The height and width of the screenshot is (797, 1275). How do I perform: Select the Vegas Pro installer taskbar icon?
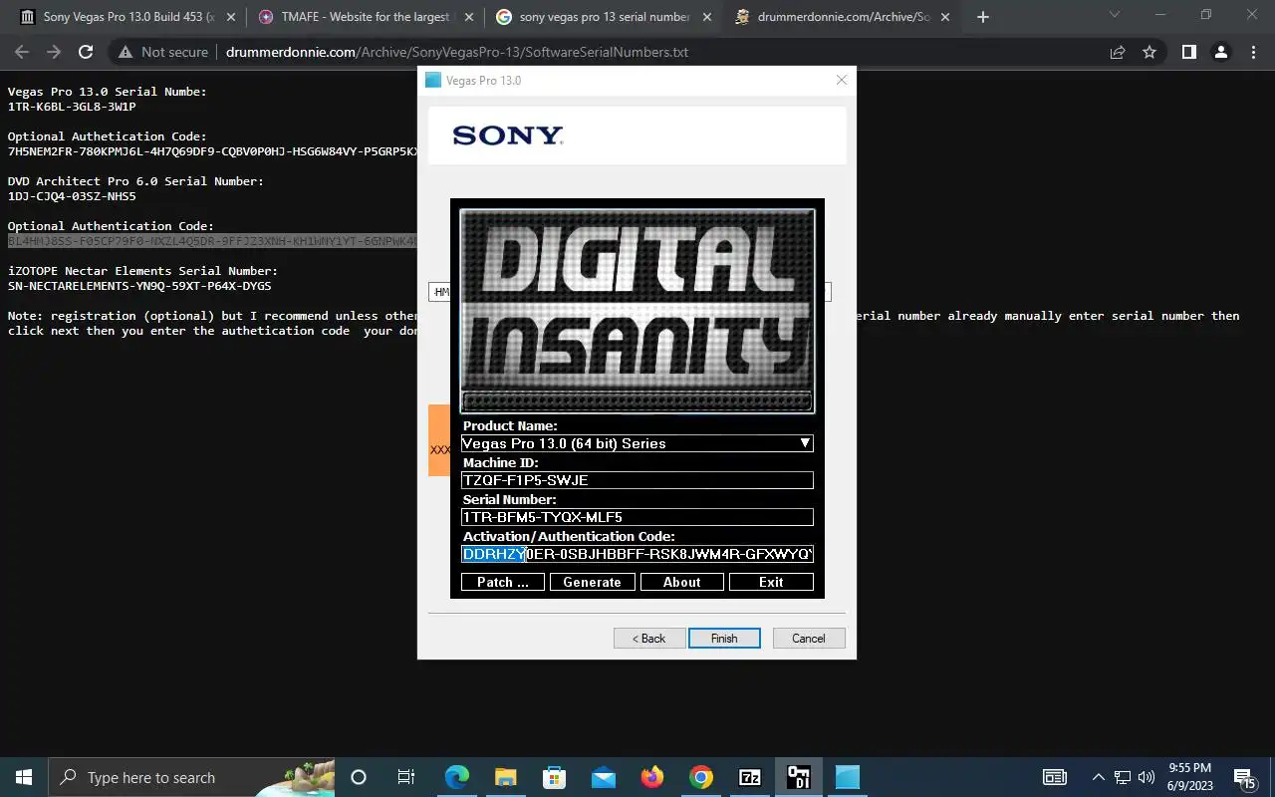[x=847, y=777]
